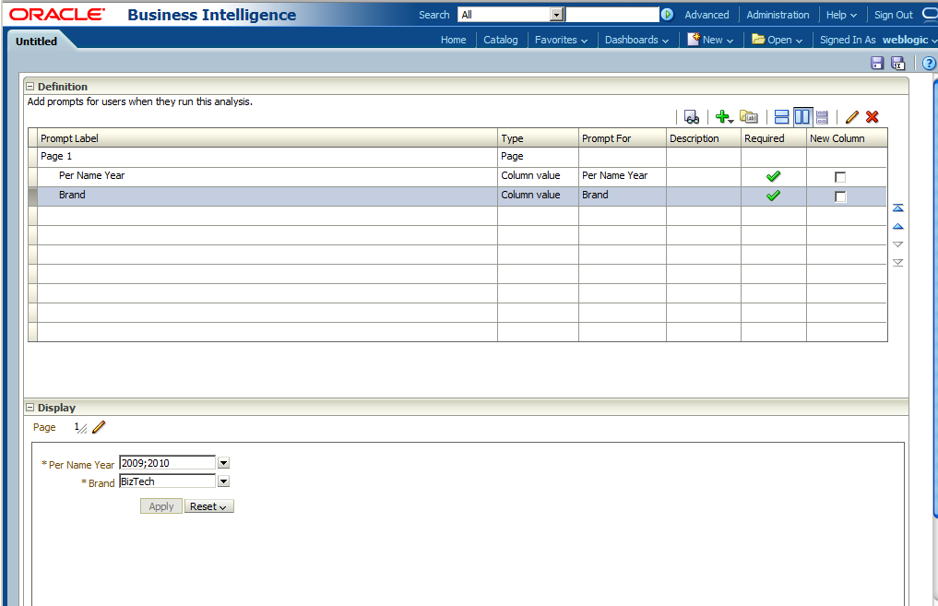
Task: Open the green plus new prompt icon
Action: [x=723, y=116]
